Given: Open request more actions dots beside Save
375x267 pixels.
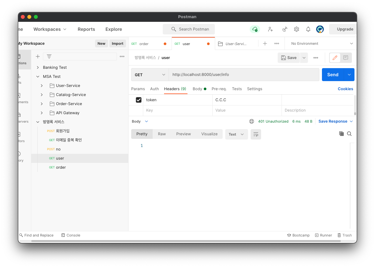Looking at the screenshot, I should pos(316,58).
